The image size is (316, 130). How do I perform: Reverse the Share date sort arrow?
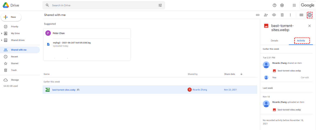pyautogui.click(x=241, y=74)
